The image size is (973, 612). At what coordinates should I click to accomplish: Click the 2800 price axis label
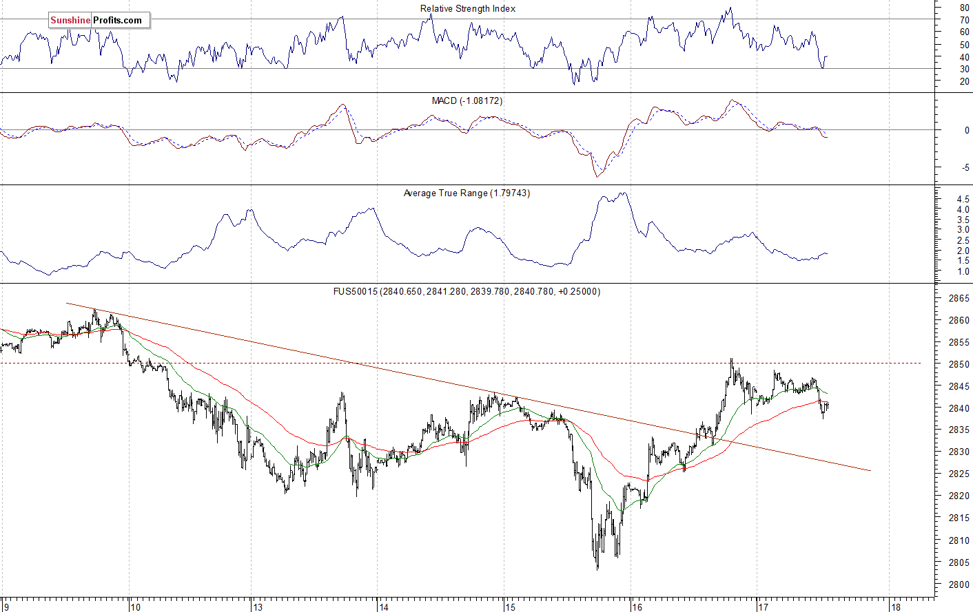click(961, 584)
